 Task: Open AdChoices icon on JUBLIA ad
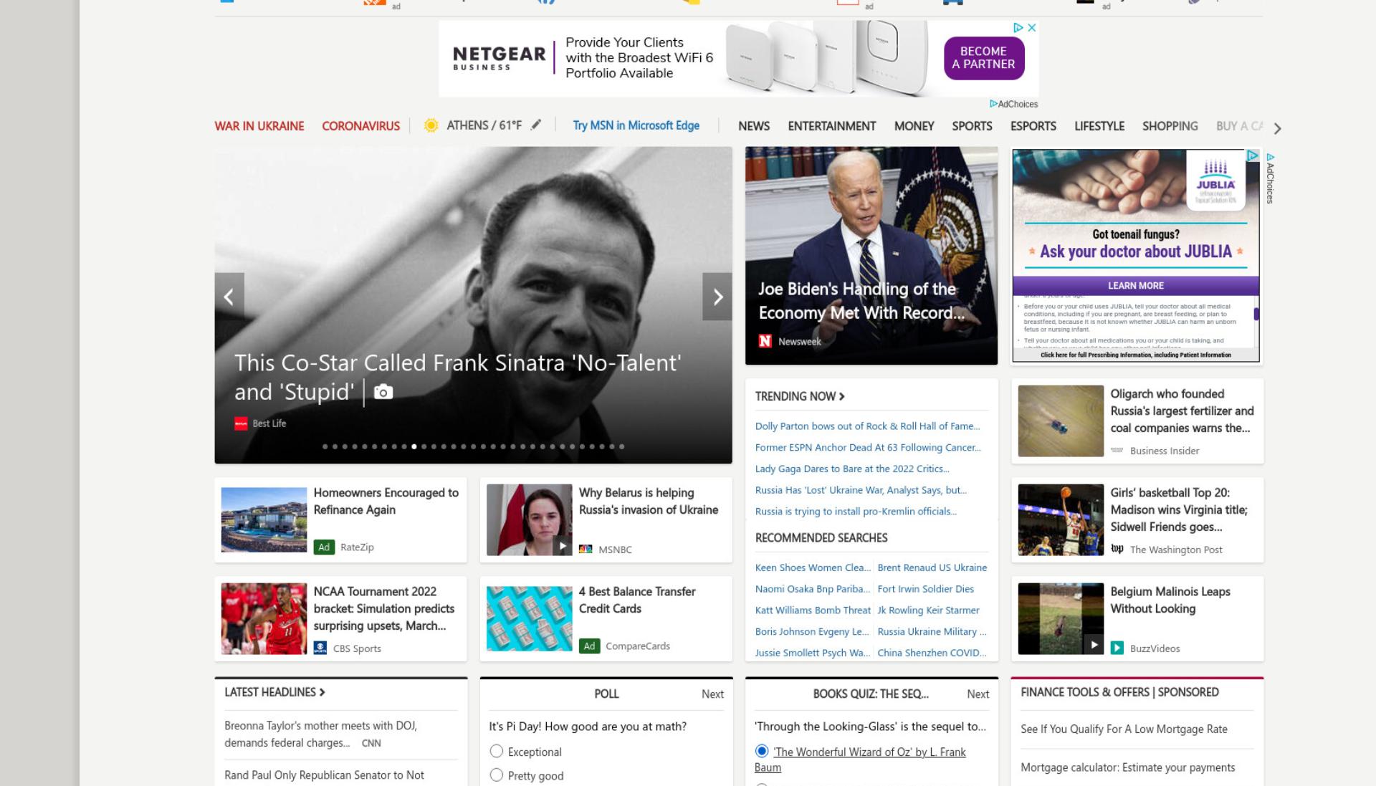coord(1252,155)
